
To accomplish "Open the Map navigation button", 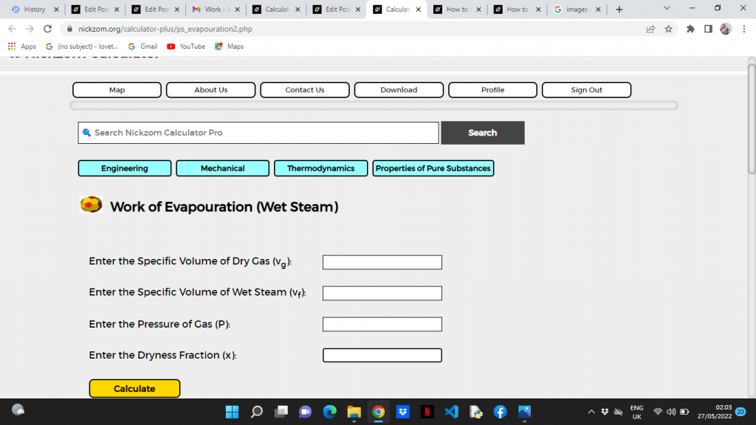I will pyautogui.click(x=117, y=89).
